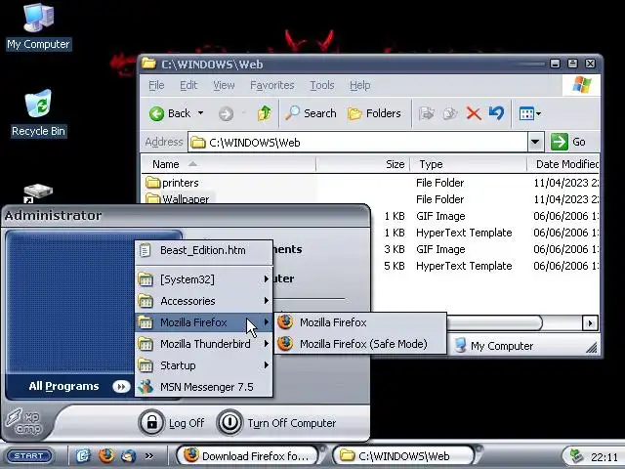Launch MSN Messenger 7.5

coord(204,387)
